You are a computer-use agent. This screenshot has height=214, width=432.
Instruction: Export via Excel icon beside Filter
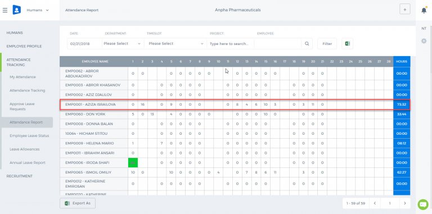348,44
